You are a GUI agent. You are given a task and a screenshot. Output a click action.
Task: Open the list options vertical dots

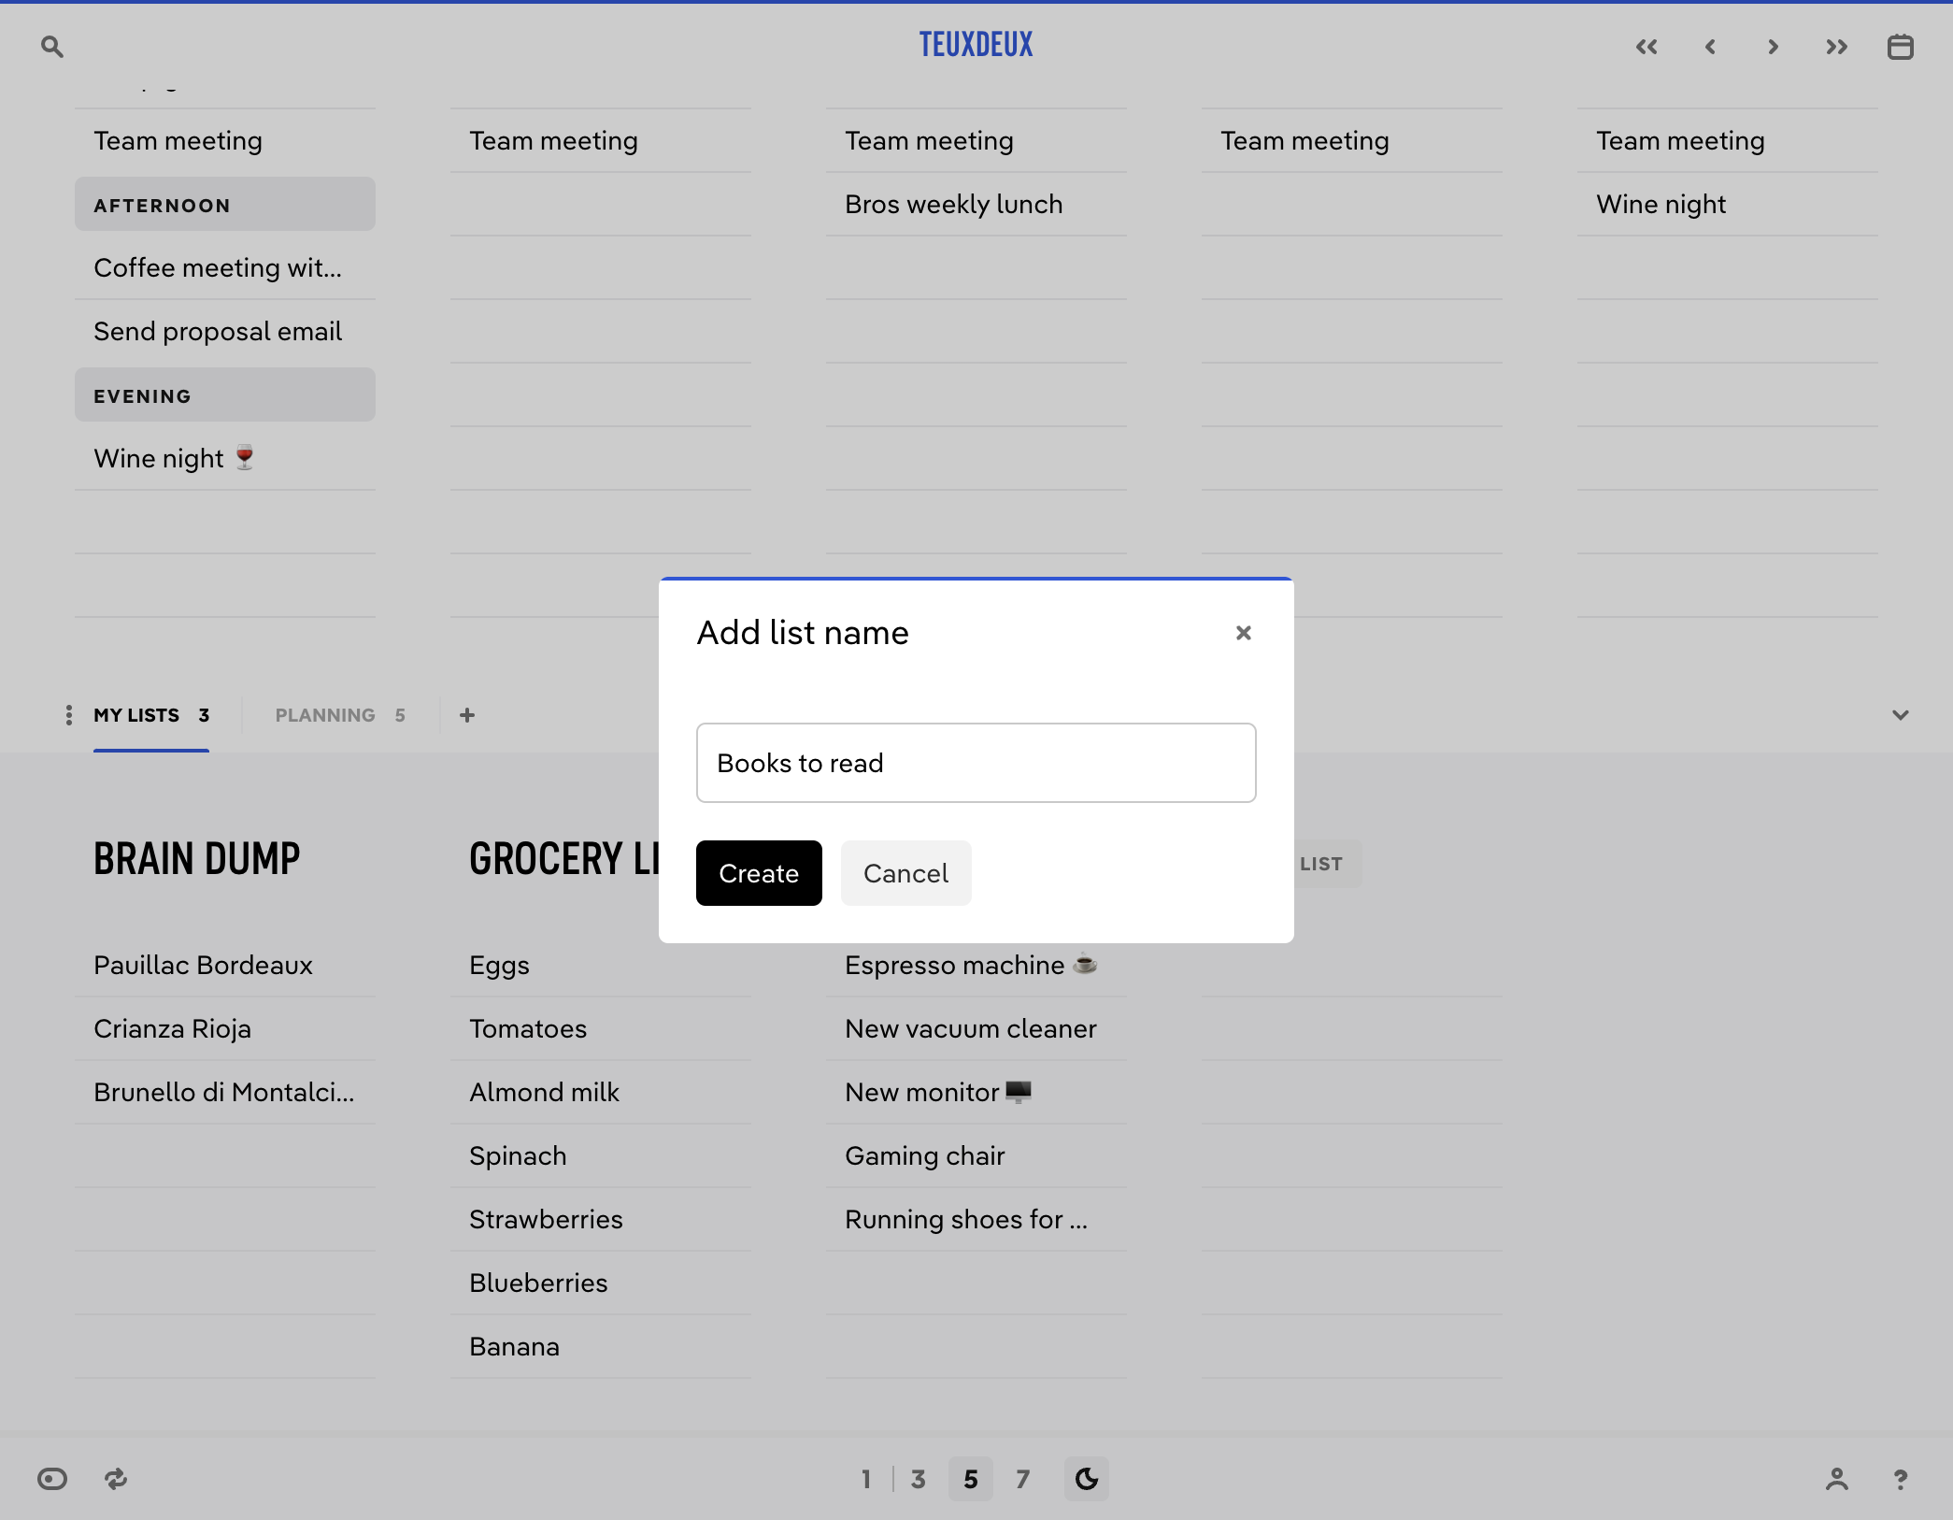[x=68, y=715]
